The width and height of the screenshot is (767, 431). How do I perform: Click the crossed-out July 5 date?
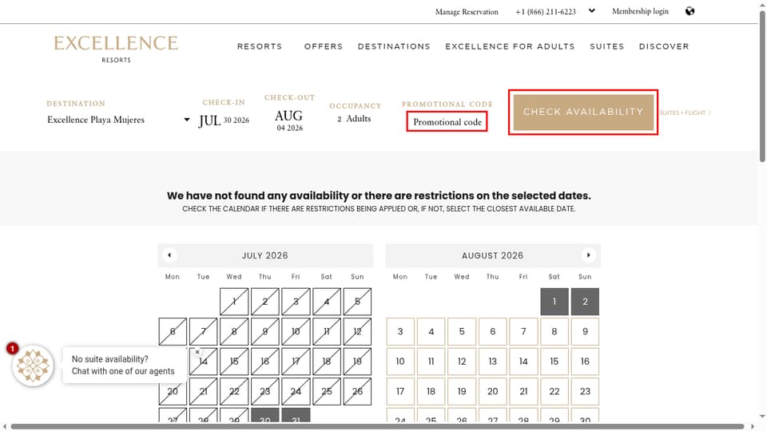[358, 302]
